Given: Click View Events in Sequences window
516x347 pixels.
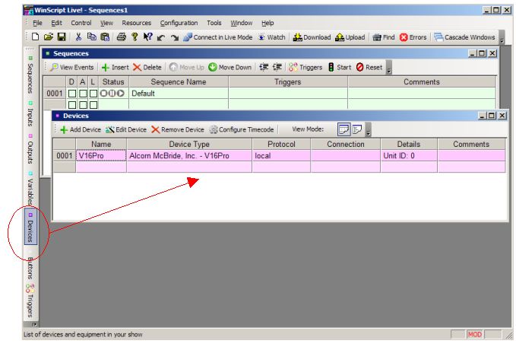Looking at the screenshot, I should [71, 67].
